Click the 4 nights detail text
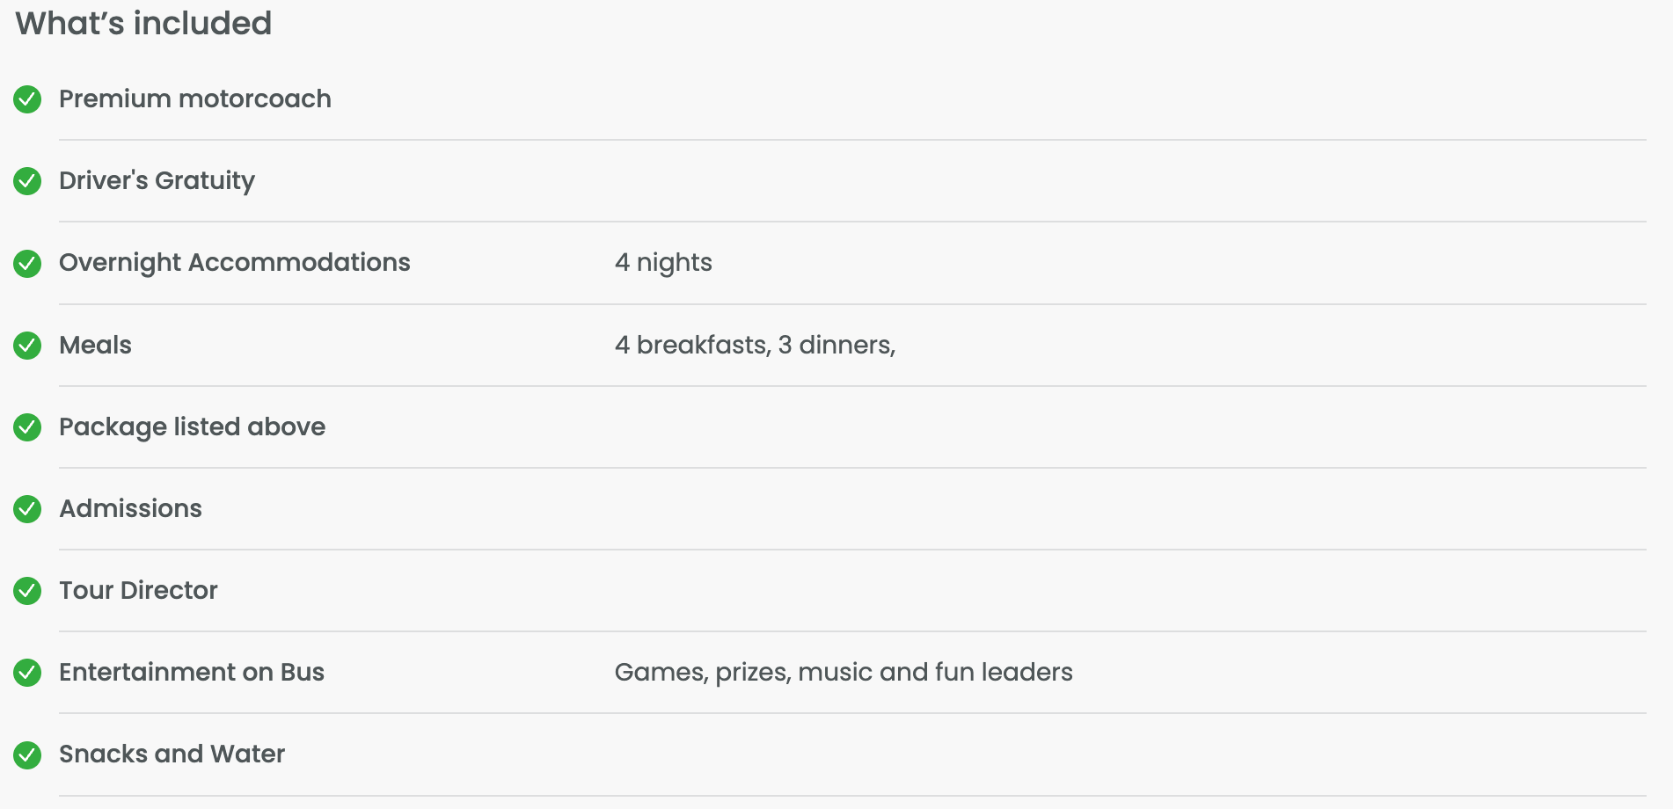Image resolution: width=1673 pixels, height=809 pixels. pyautogui.click(x=663, y=262)
